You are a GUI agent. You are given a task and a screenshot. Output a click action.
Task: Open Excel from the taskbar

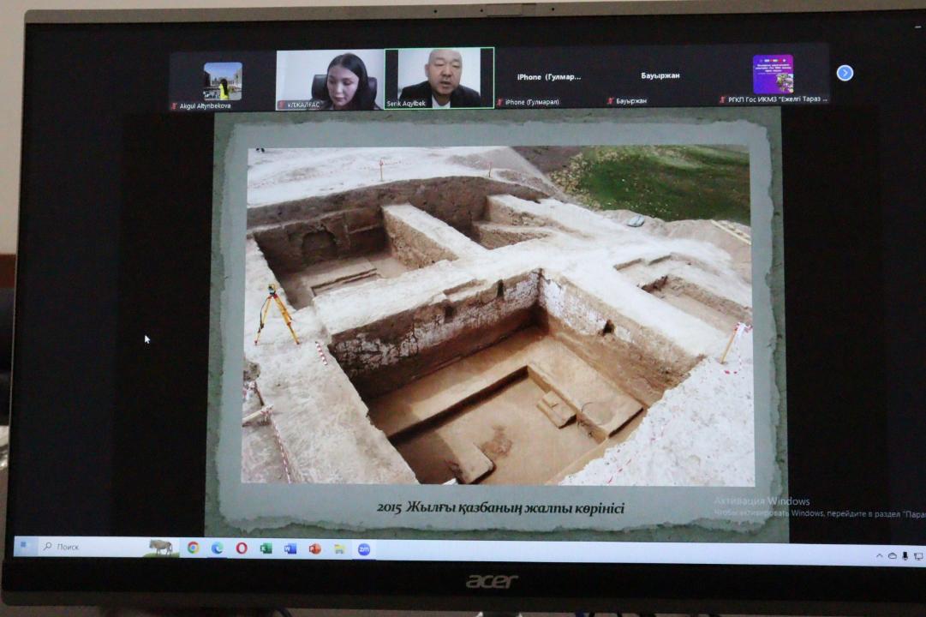click(x=266, y=549)
